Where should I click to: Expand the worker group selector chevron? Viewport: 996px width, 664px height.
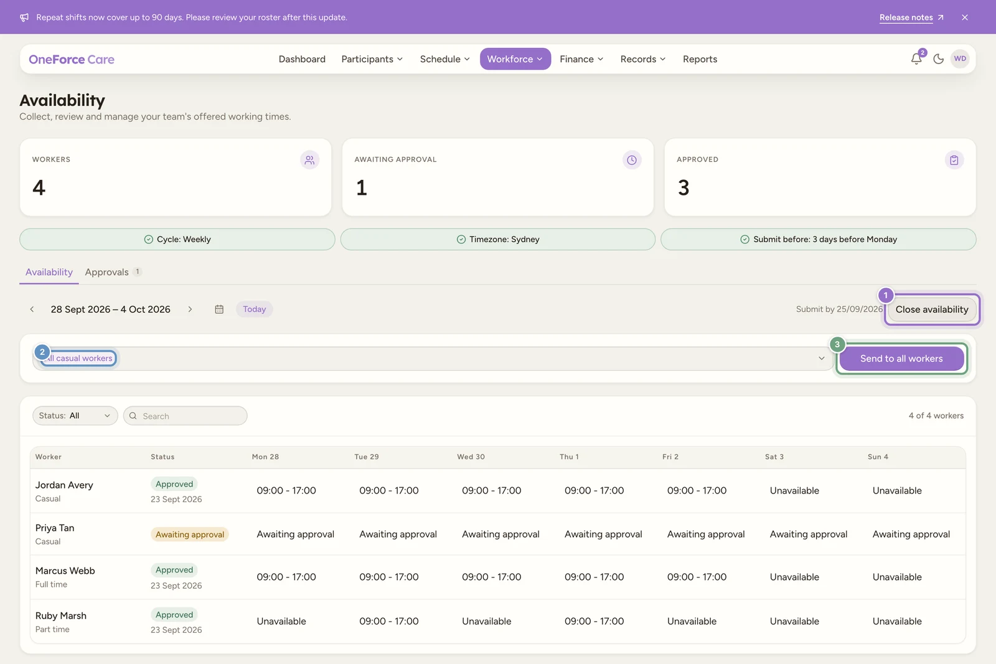click(821, 358)
